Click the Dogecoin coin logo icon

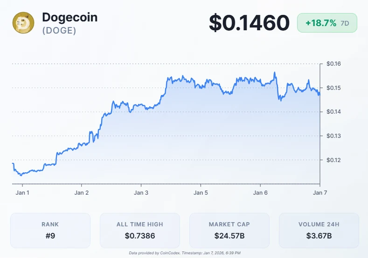tap(23, 23)
